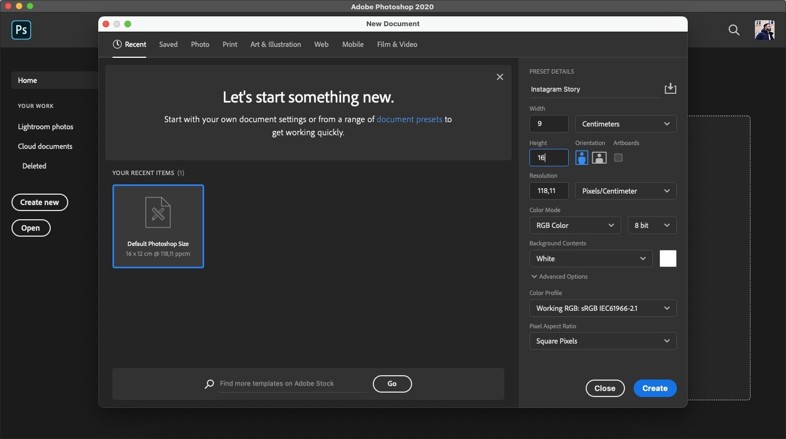The width and height of the screenshot is (786, 439).
Task: Click the clock icon beside Recent
Action: [x=116, y=44]
